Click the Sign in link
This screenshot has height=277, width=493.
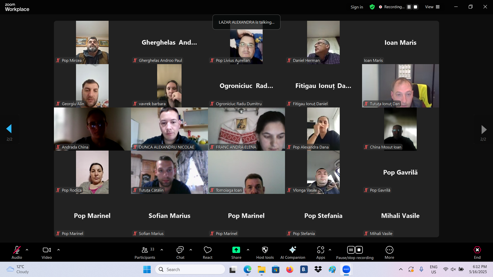click(357, 7)
